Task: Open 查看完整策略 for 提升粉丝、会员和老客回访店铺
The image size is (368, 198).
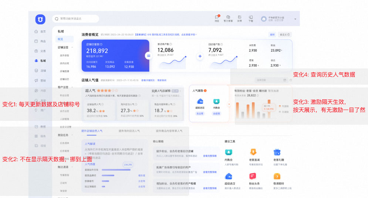Action: click(210, 156)
